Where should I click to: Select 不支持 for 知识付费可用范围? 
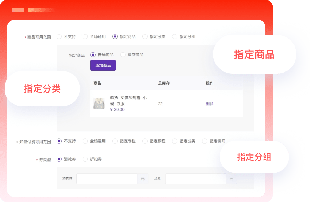[59, 141]
